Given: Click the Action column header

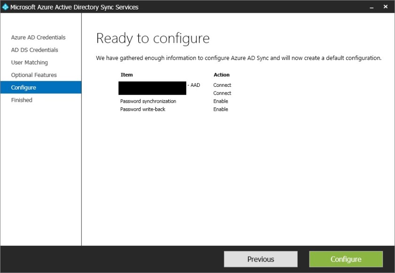Looking at the screenshot, I should [x=221, y=75].
